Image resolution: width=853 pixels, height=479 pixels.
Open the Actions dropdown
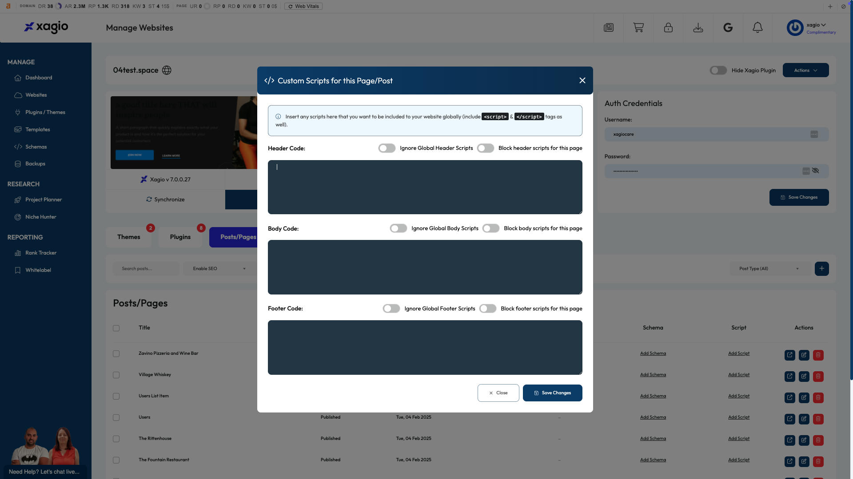pos(805,70)
